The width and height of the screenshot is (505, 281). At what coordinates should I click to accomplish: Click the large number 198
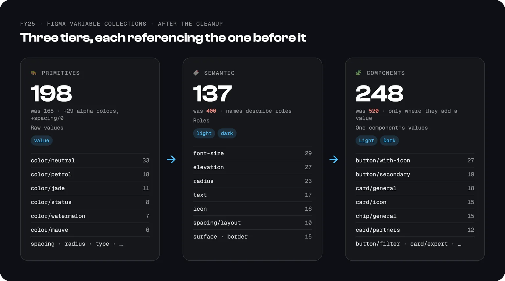point(51,93)
